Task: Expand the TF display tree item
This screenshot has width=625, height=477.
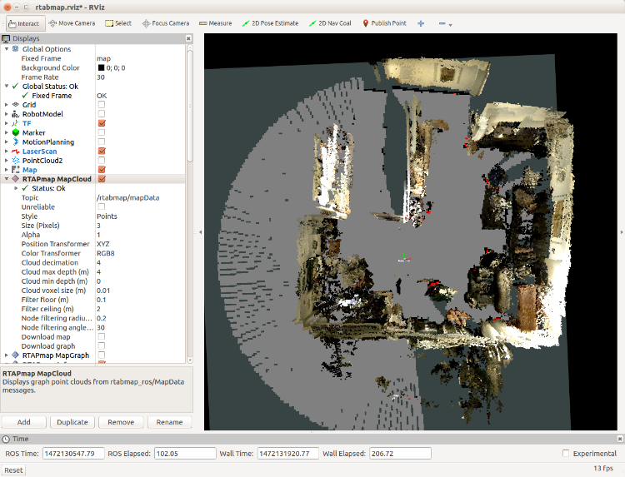Action: click(6, 123)
